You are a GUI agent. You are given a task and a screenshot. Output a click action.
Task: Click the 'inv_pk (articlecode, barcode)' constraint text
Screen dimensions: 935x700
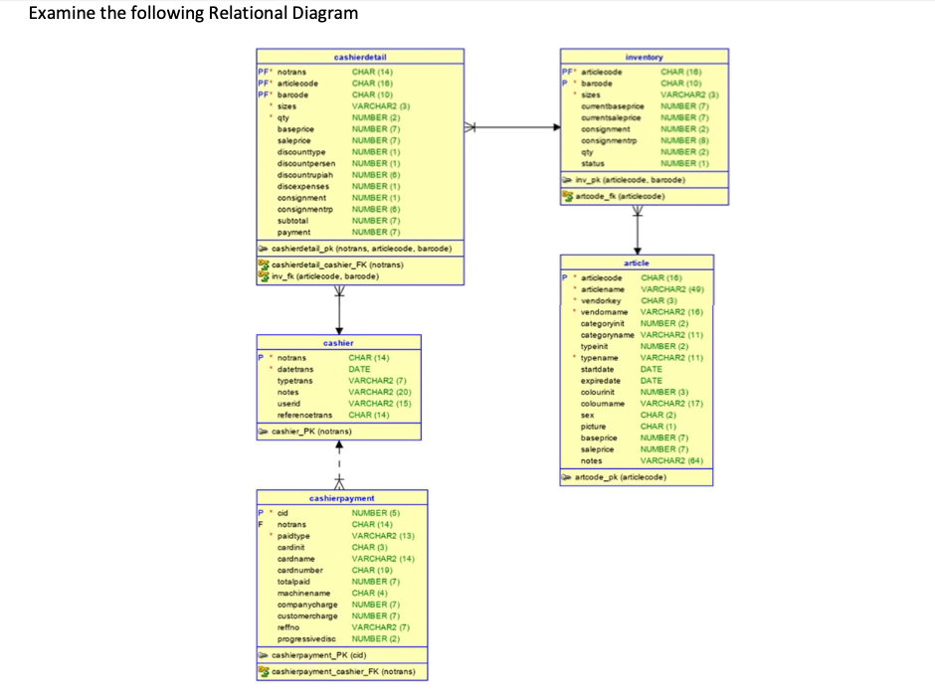[x=631, y=180]
